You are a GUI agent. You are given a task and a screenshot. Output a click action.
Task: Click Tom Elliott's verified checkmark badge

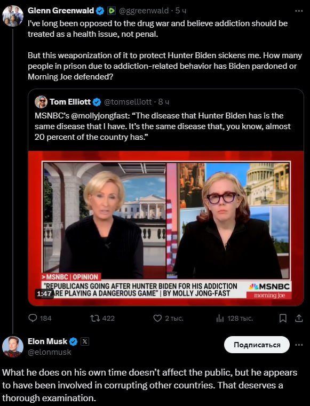click(97, 102)
